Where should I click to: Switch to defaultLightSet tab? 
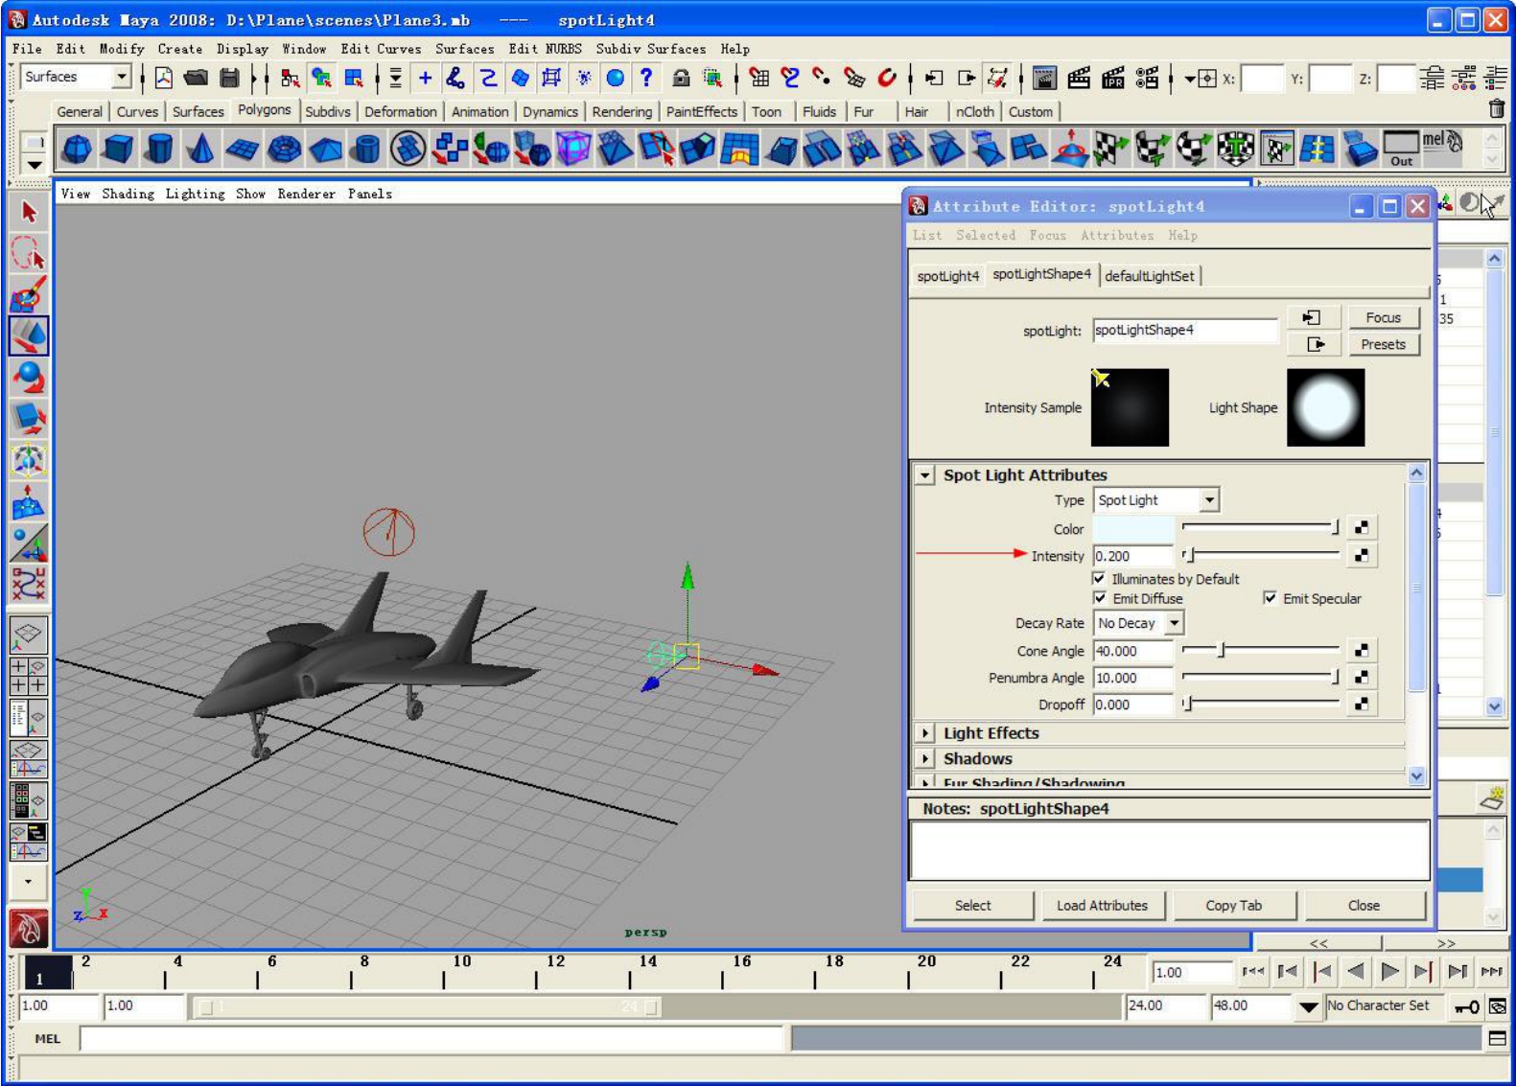click(1149, 276)
